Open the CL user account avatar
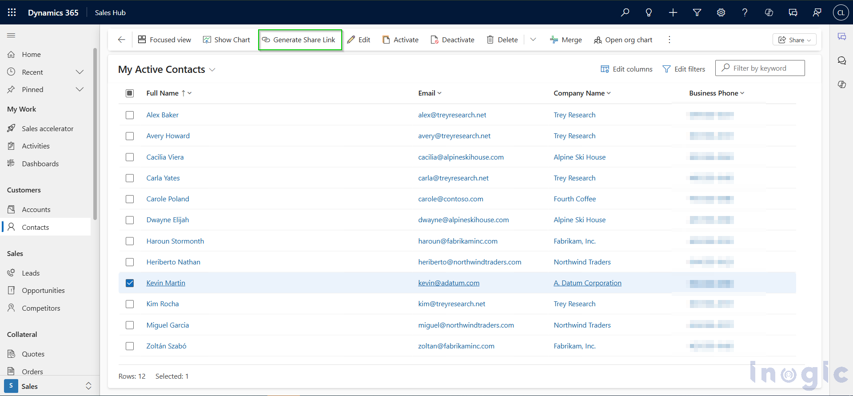This screenshot has width=853, height=396. (x=841, y=12)
